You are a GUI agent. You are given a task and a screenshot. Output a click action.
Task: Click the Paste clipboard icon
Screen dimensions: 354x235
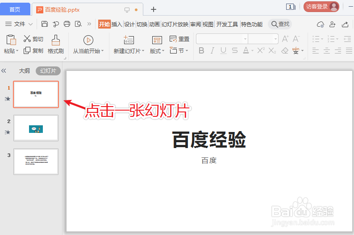click(x=11, y=40)
